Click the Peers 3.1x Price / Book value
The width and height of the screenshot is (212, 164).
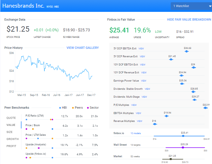click(80, 126)
